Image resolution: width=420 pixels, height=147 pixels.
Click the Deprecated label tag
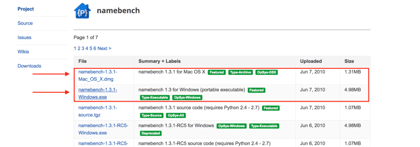(x=151, y=133)
